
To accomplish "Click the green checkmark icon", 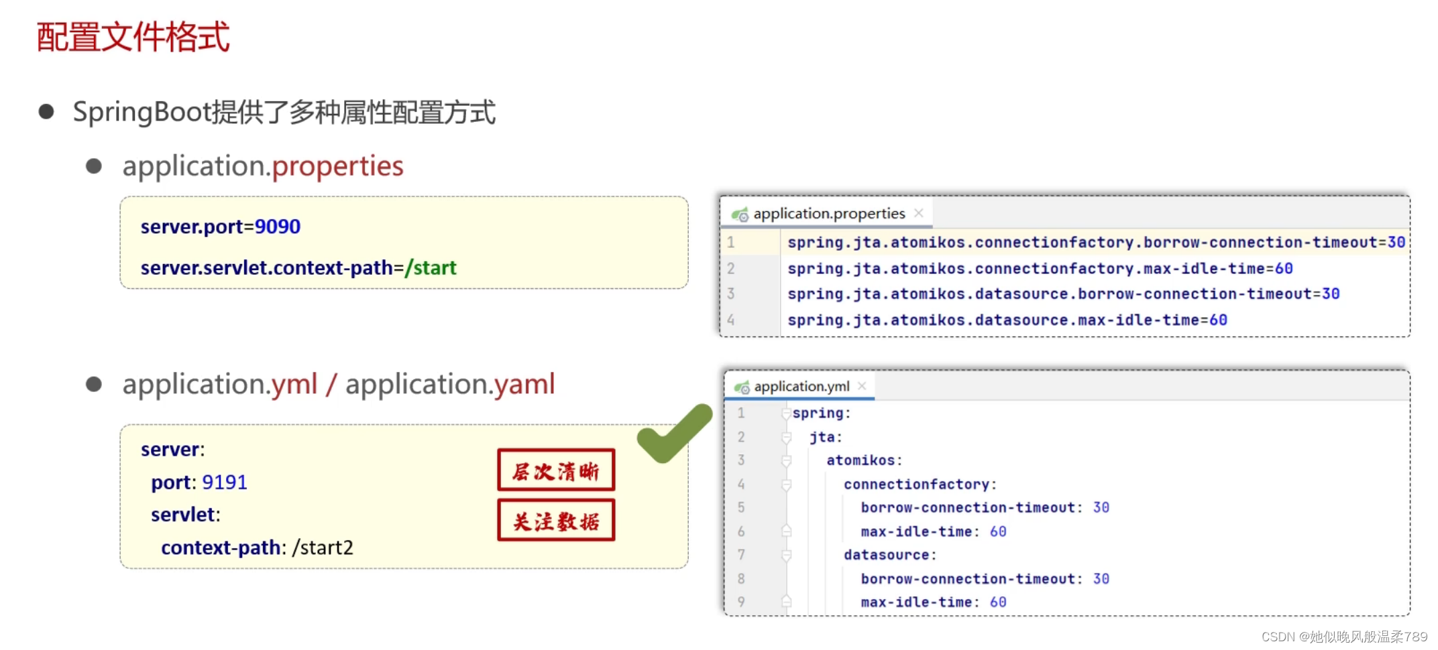I will tap(673, 434).
